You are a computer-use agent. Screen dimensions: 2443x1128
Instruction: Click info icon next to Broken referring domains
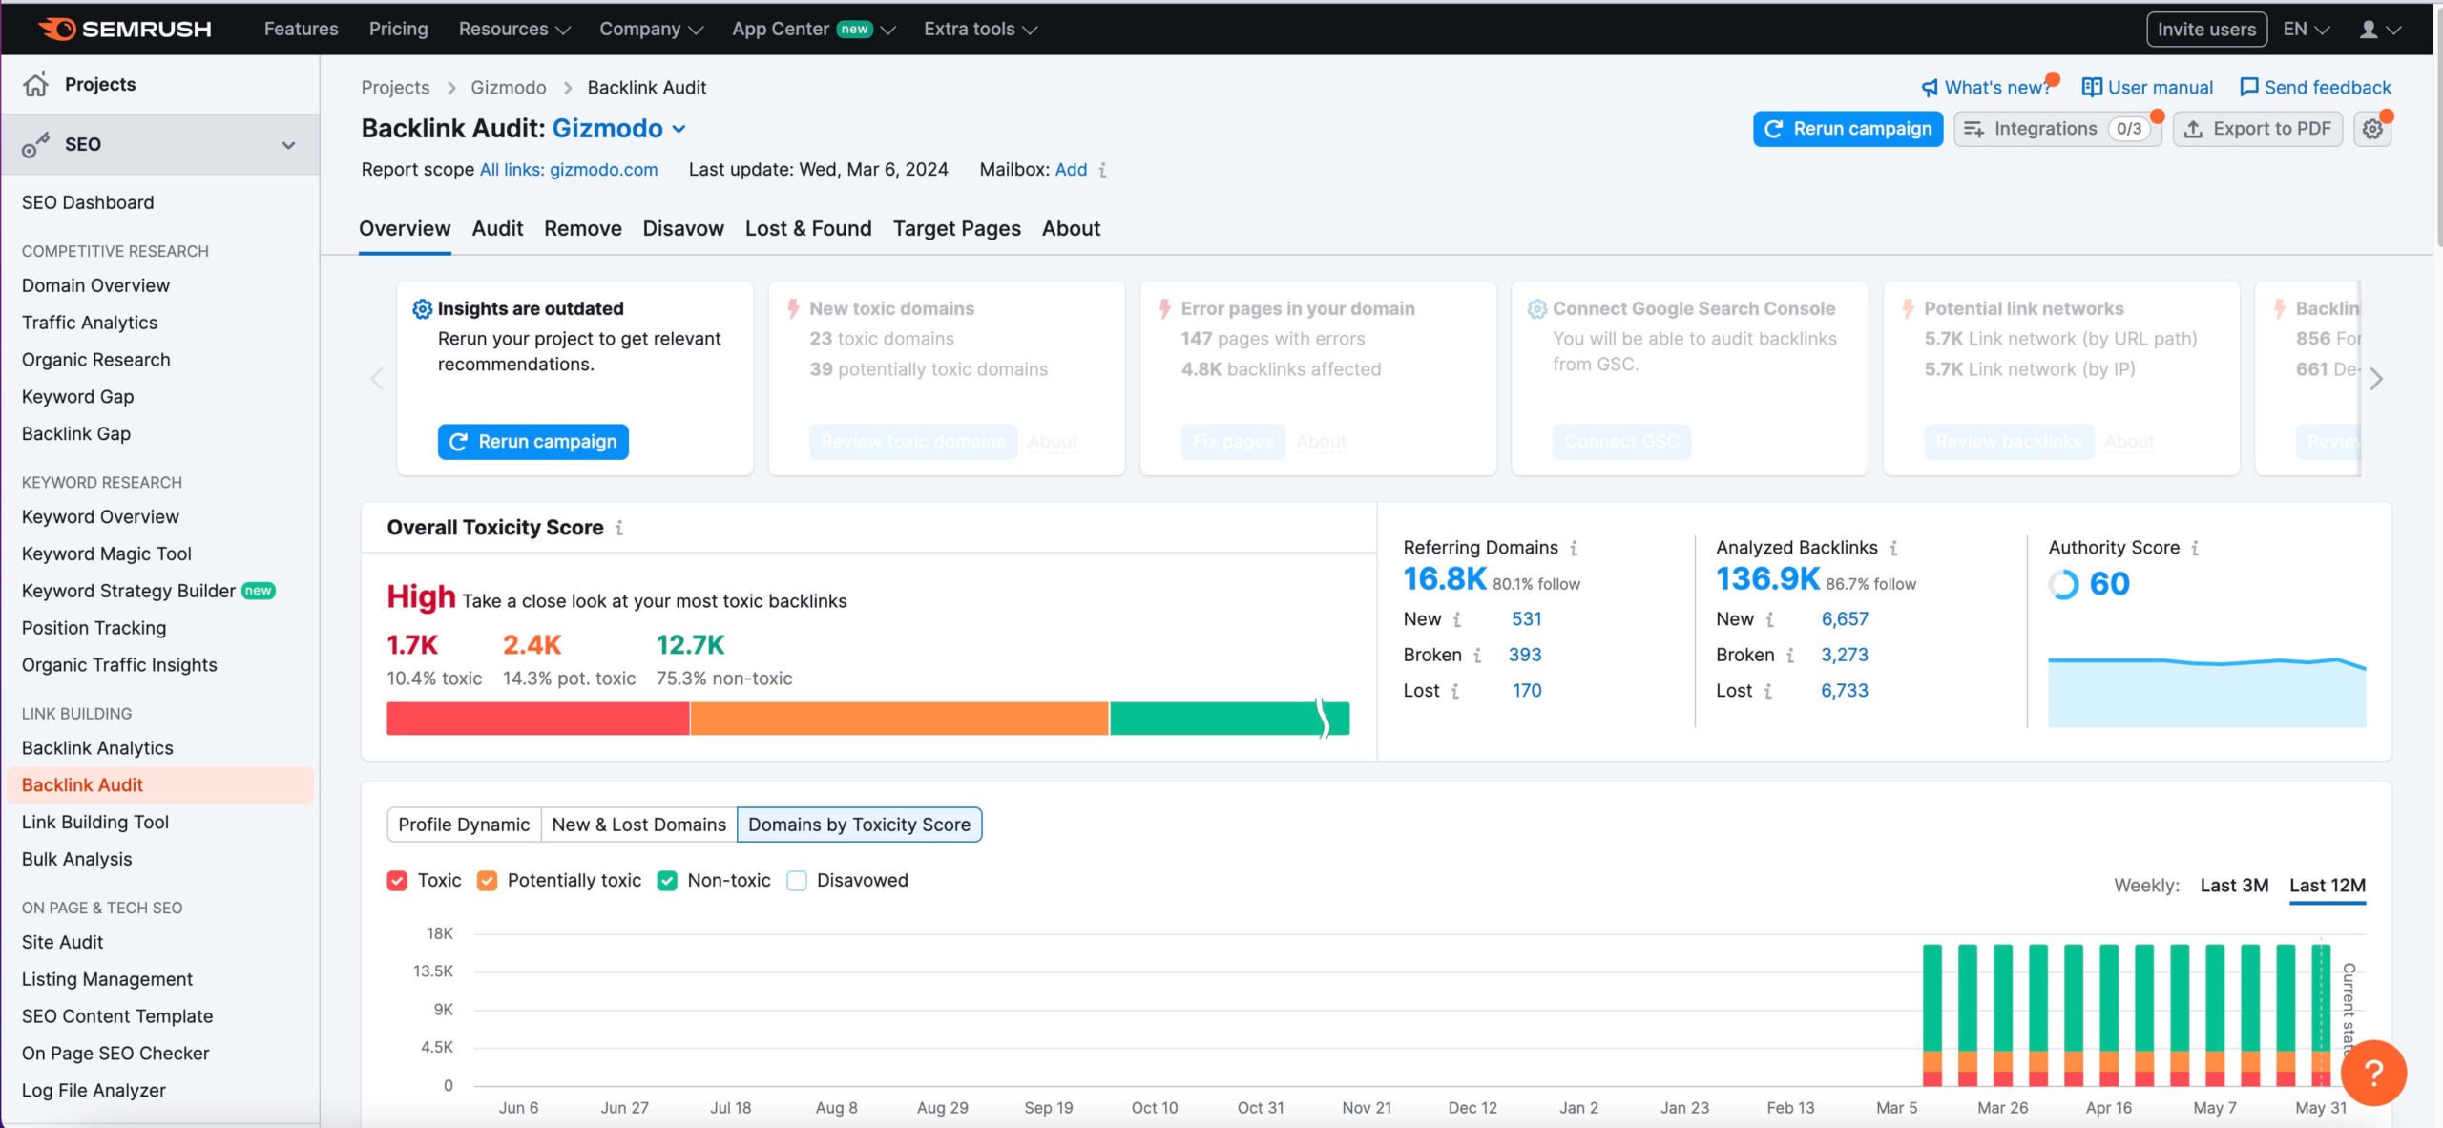coord(1477,656)
